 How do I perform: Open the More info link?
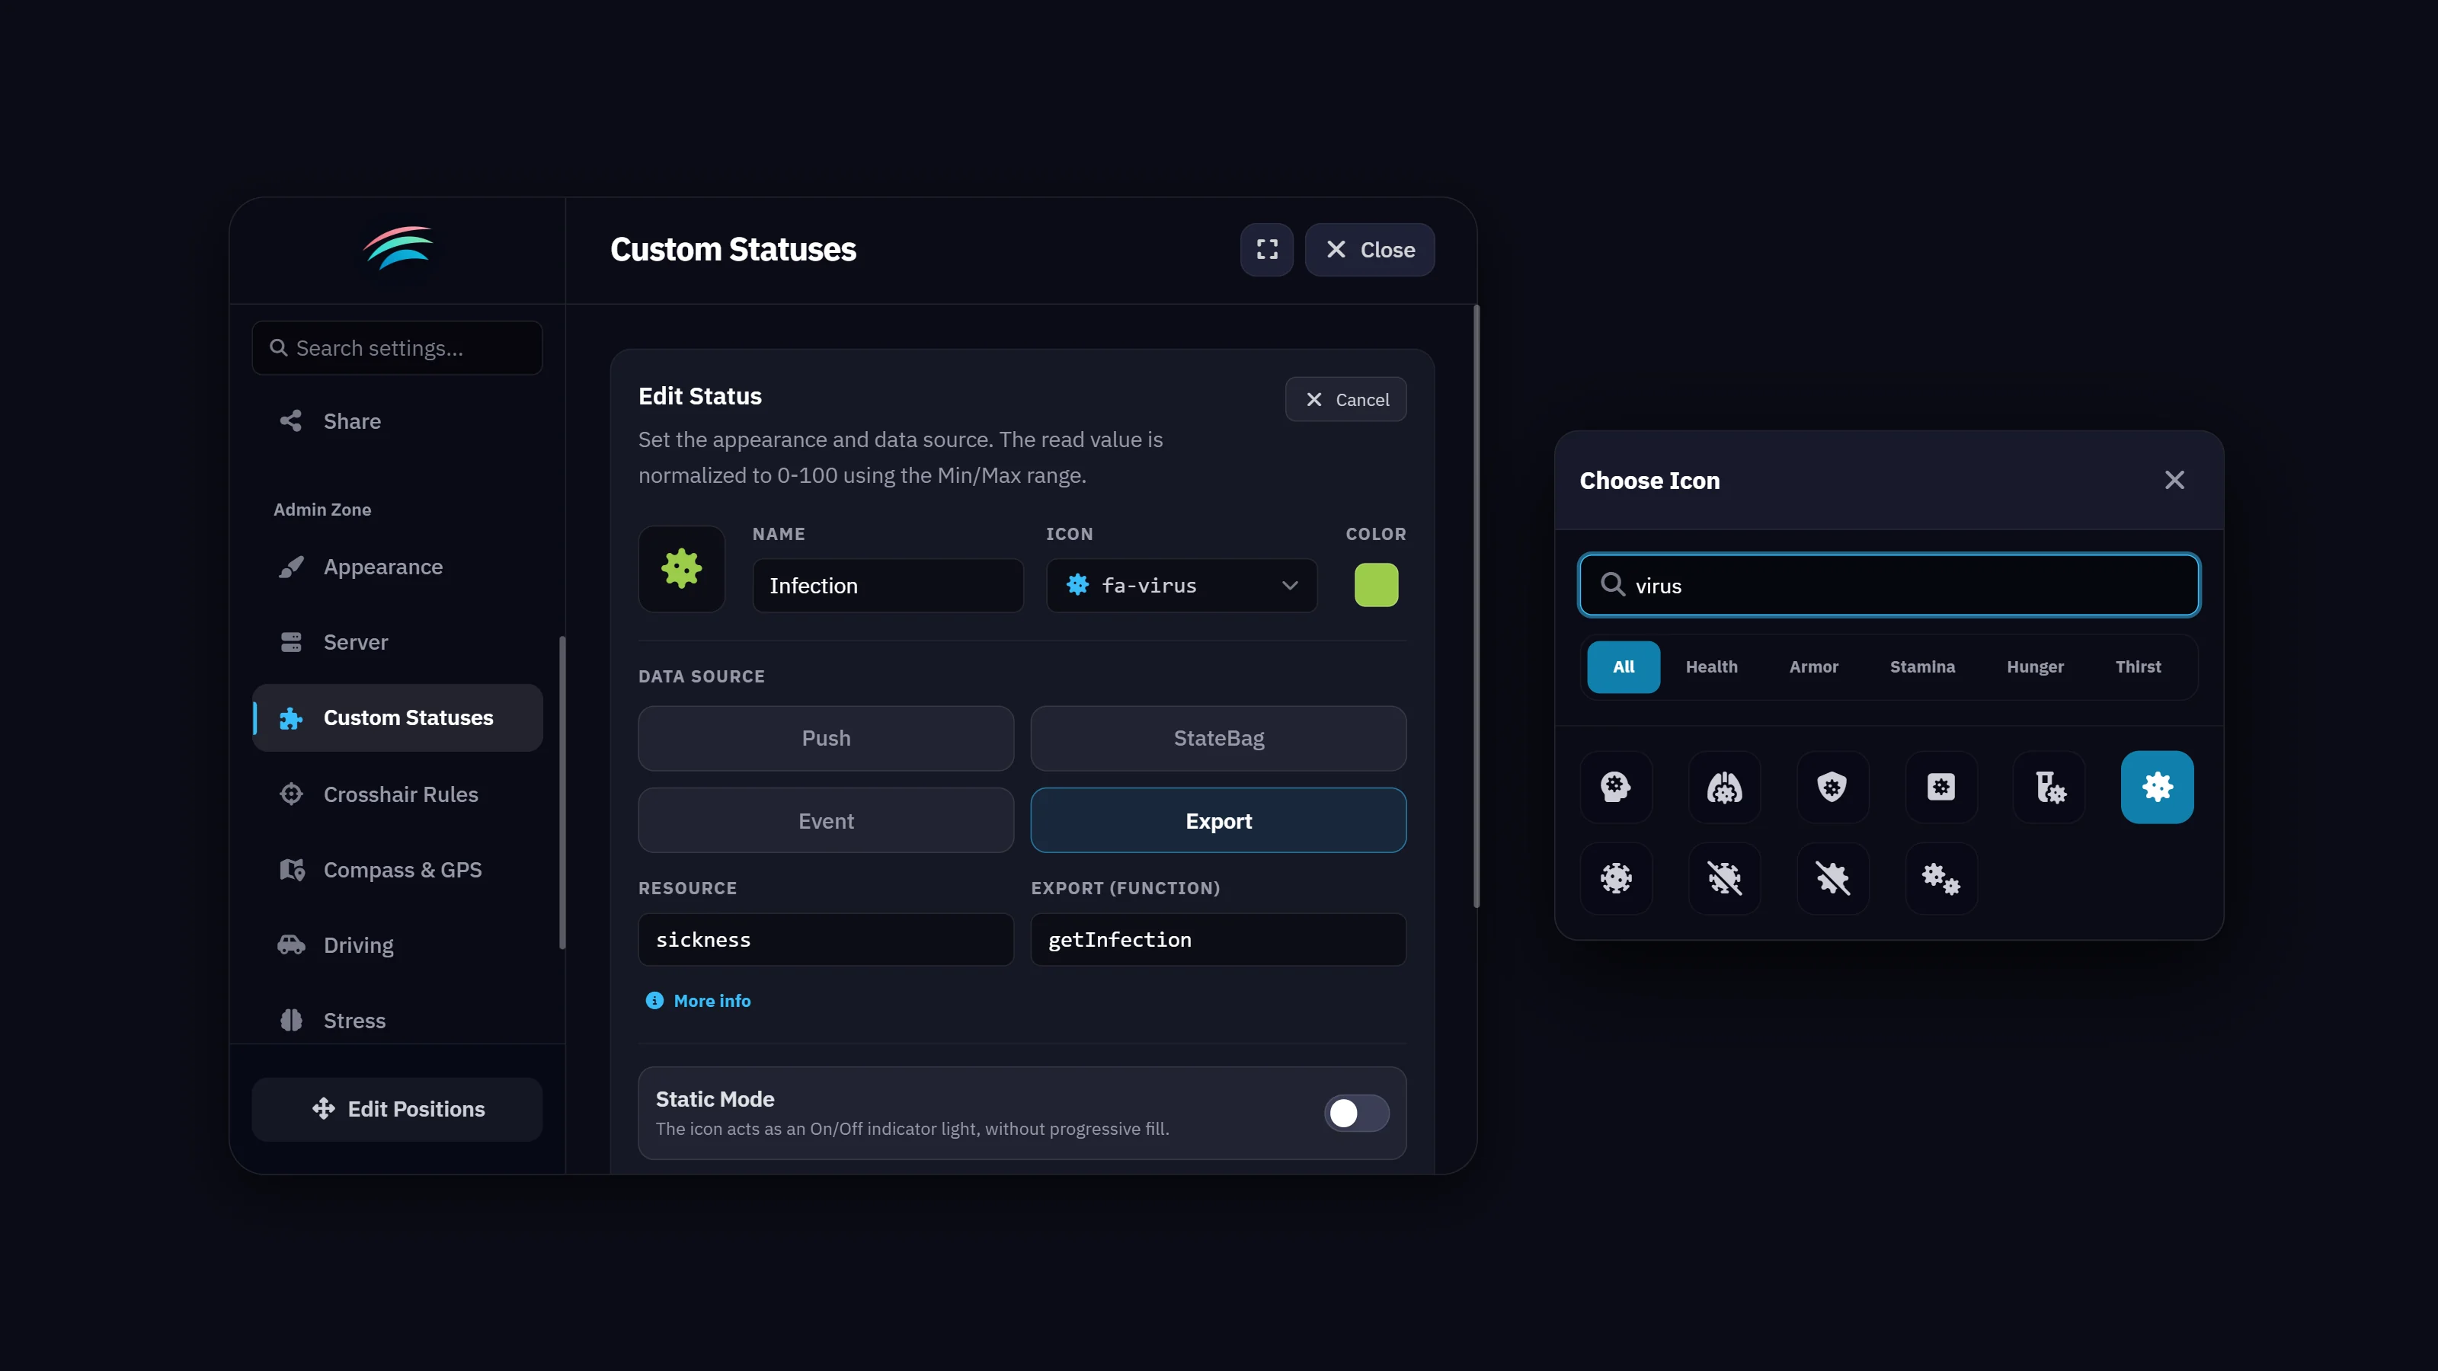[x=699, y=1000]
